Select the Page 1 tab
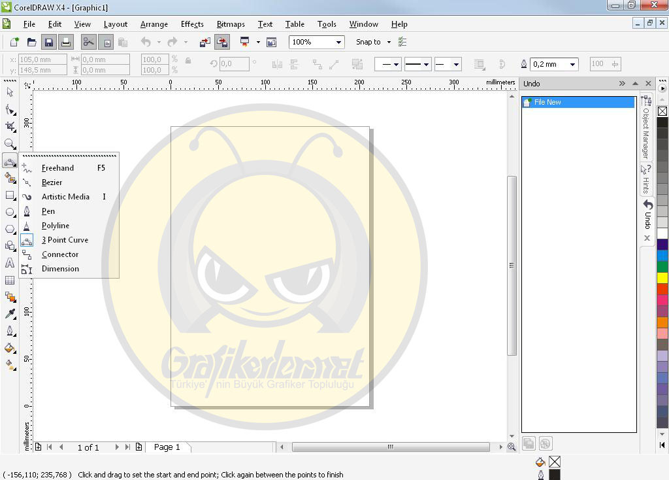Image resolution: width=669 pixels, height=480 pixels. click(x=167, y=447)
